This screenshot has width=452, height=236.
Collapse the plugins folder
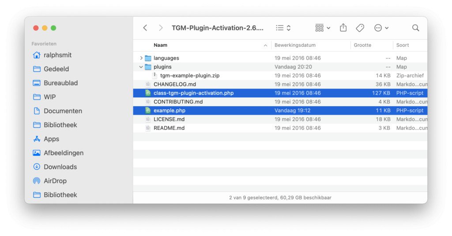(x=141, y=67)
